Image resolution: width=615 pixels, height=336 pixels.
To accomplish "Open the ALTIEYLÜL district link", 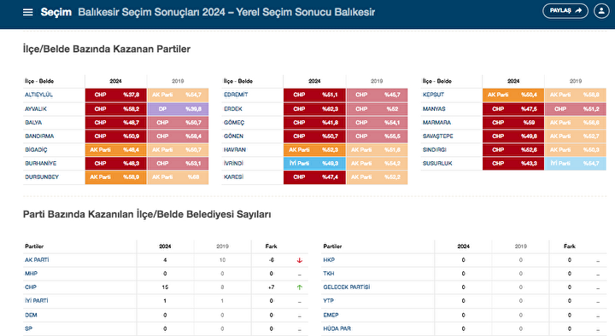I will click(x=38, y=95).
